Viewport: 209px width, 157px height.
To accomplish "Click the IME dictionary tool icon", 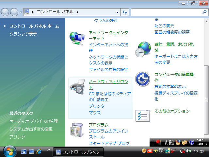I will 178,142.
